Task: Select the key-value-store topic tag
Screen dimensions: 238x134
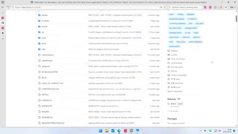Action: [175, 28]
